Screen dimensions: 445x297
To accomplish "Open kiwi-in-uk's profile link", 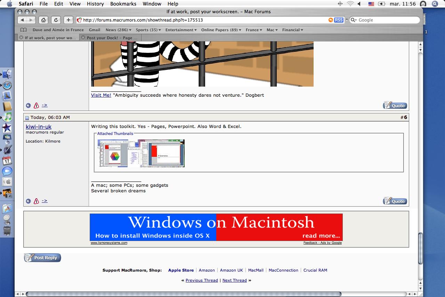I will pyautogui.click(x=39, y=127).
